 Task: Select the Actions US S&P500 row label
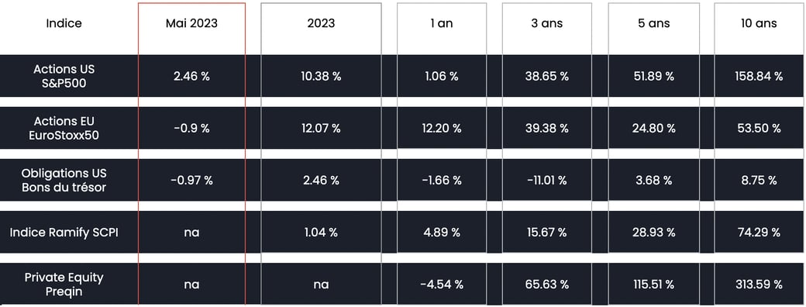(x=64, y=76)
